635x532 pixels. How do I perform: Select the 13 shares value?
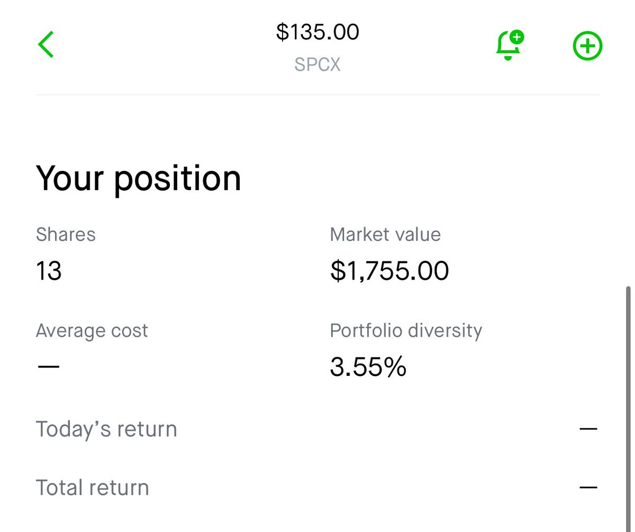point(49,270)
